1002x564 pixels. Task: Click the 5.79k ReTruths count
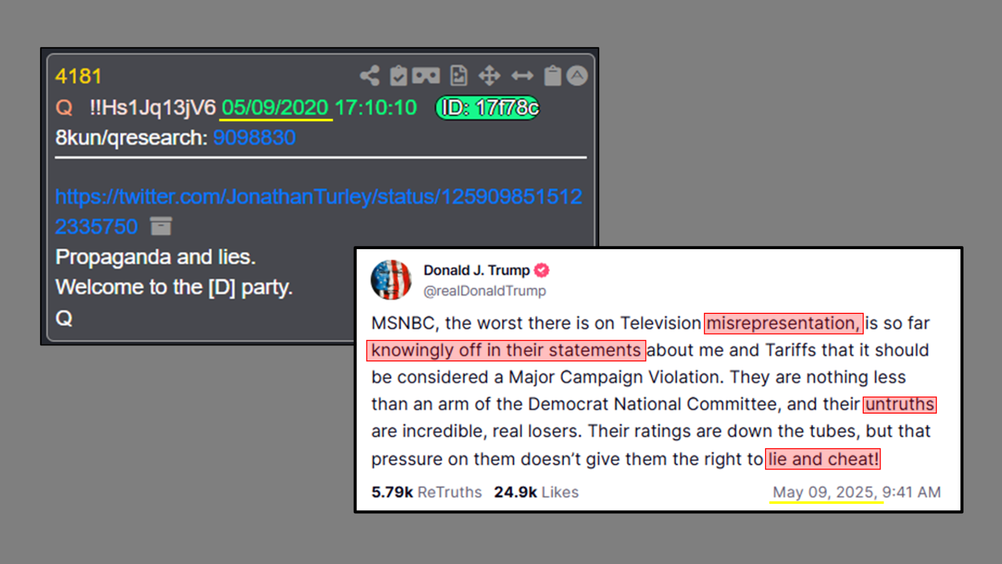[426, 492]
